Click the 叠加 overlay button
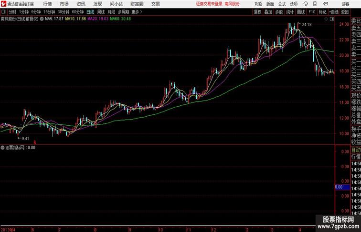The height and width of the screenshot is (232, 361). (268, 12)
